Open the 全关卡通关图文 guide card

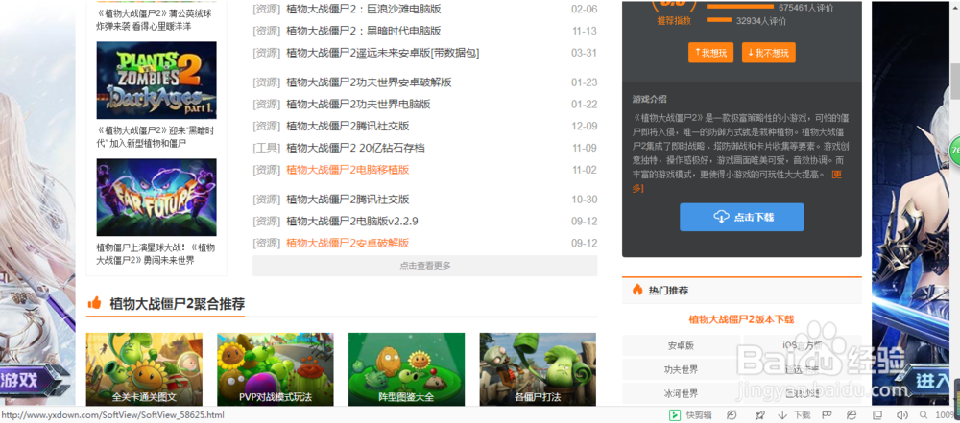[x=144, y=369]
